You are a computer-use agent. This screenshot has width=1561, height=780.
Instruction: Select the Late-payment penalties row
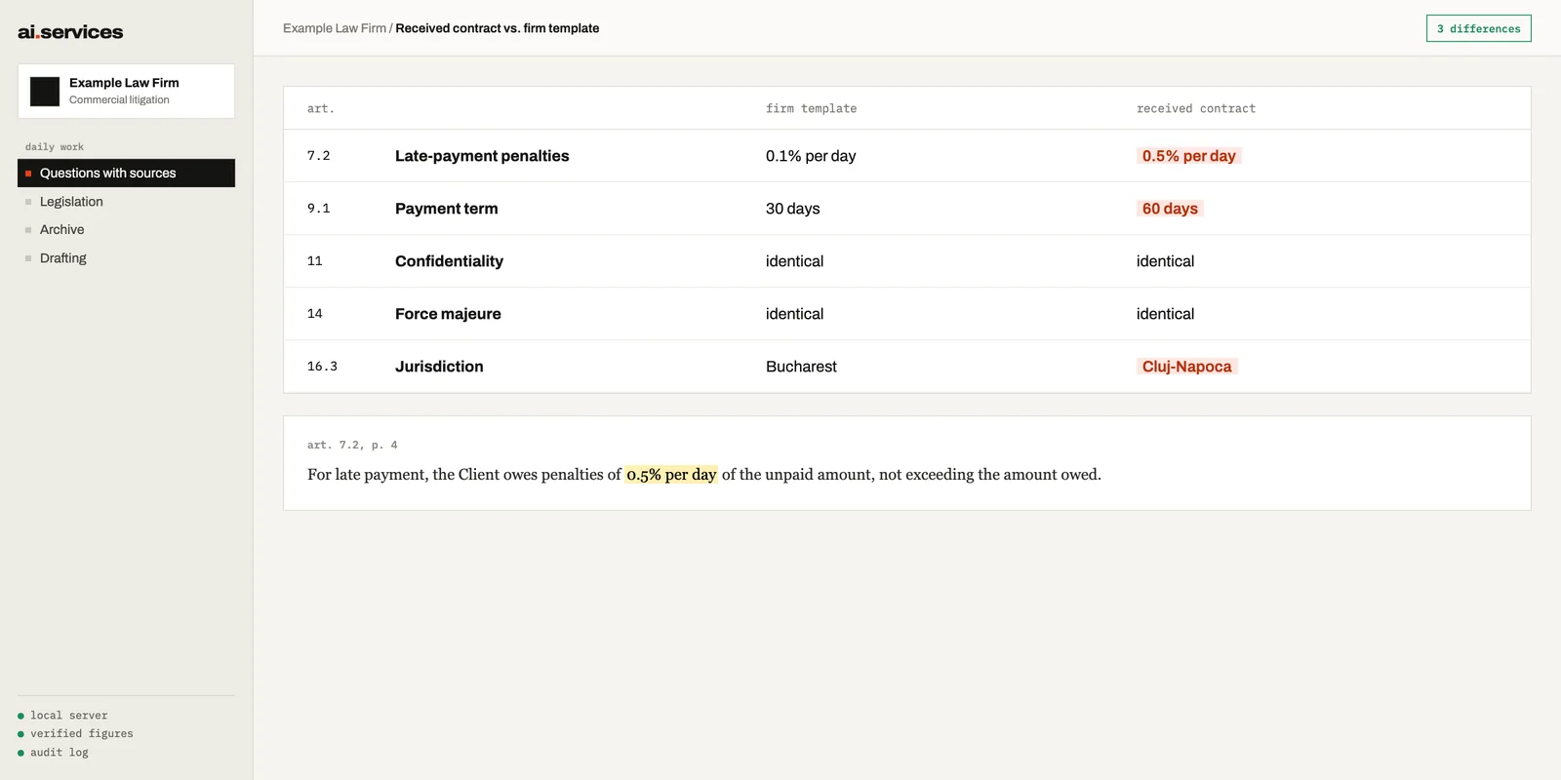(x=906, y=156)
